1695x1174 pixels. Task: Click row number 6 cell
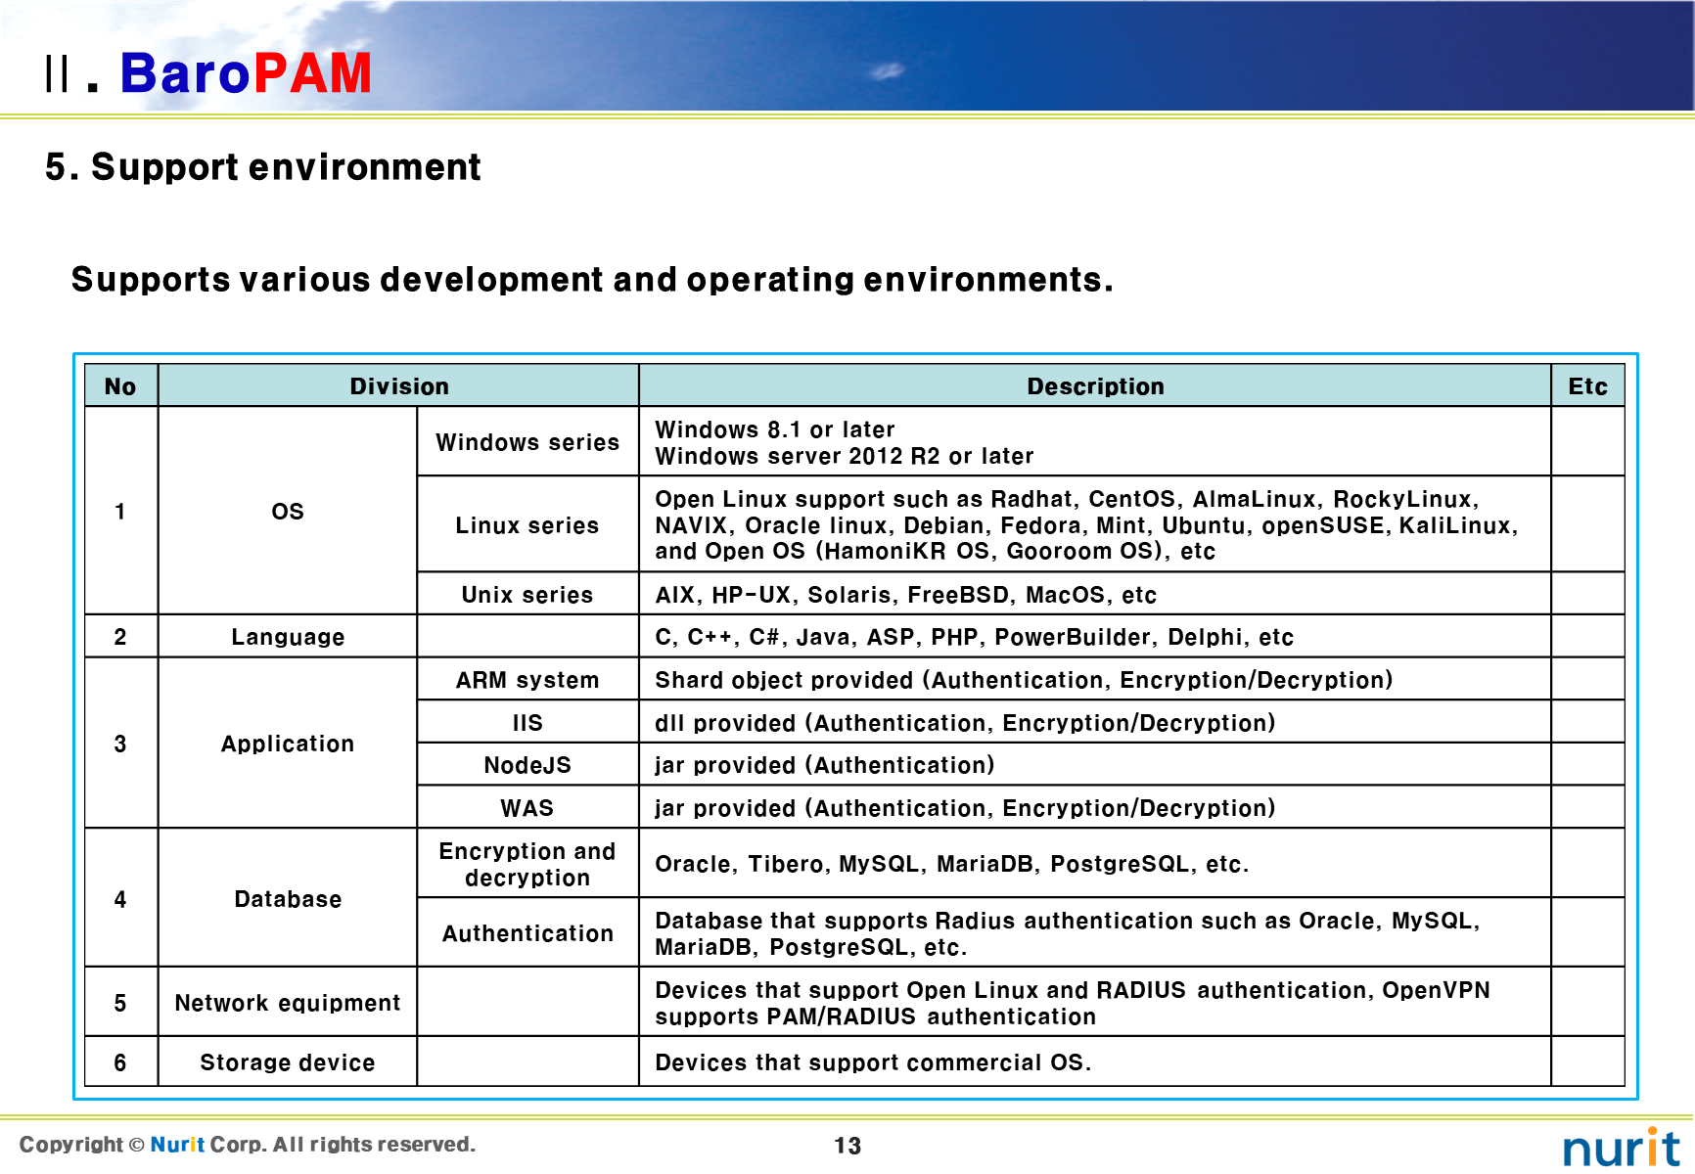pos(120,1061)
